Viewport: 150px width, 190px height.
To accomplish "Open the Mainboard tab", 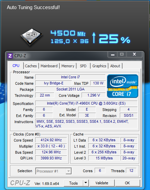I will tap(49, 66).
